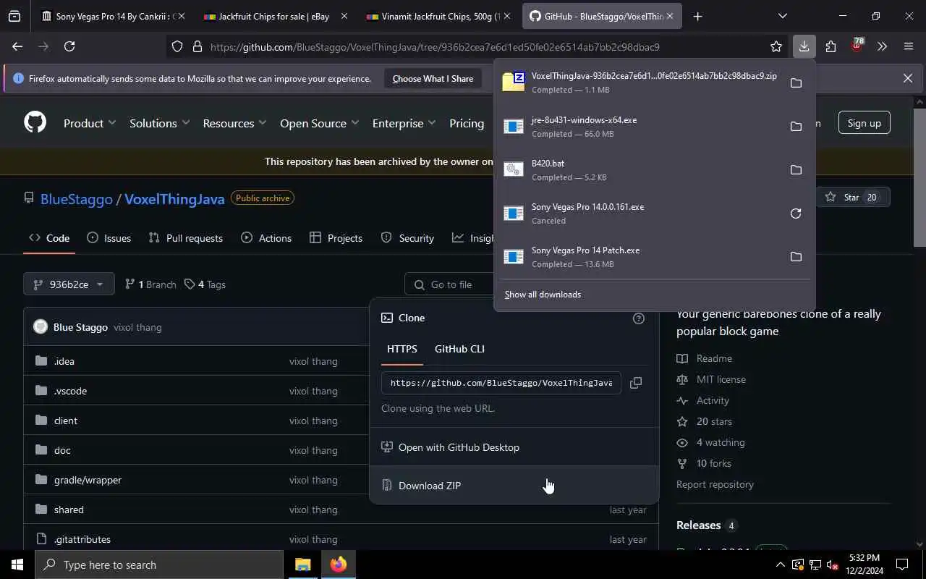Expand the Enterprise menu
Image resolution: width=926 pixels, height=579 pixels.
pyautogui.click(x=404, y=123)
